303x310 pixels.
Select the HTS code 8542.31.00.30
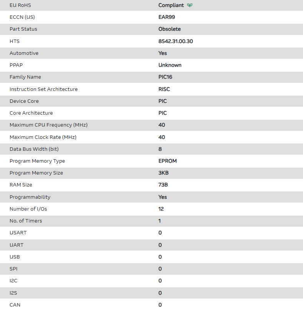176,41
